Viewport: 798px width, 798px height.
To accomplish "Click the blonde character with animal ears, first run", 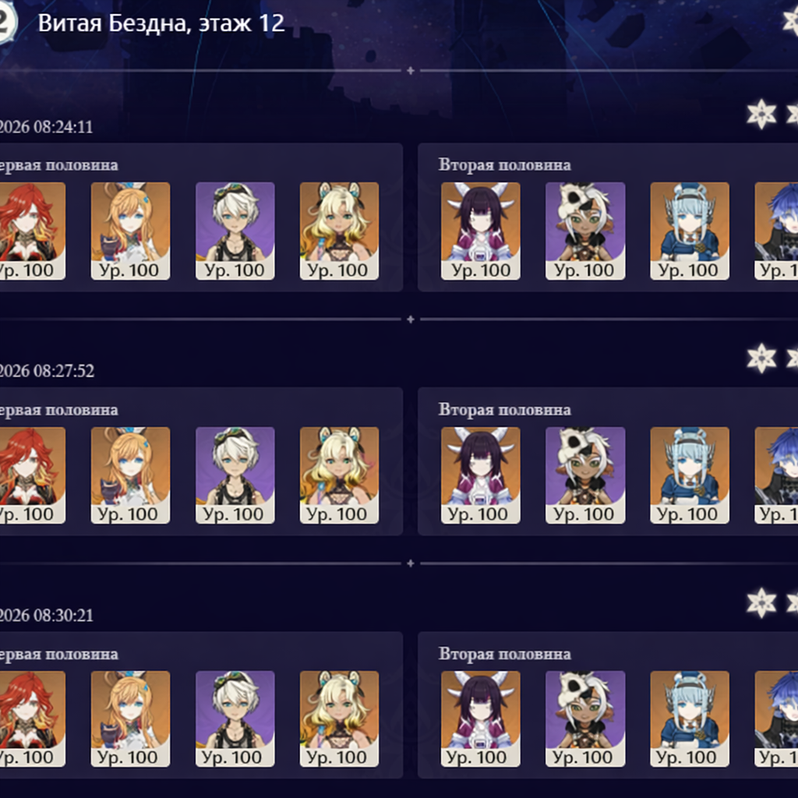I will point(340,231).
